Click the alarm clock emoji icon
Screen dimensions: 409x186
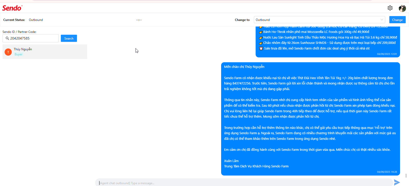coord(261,48)
